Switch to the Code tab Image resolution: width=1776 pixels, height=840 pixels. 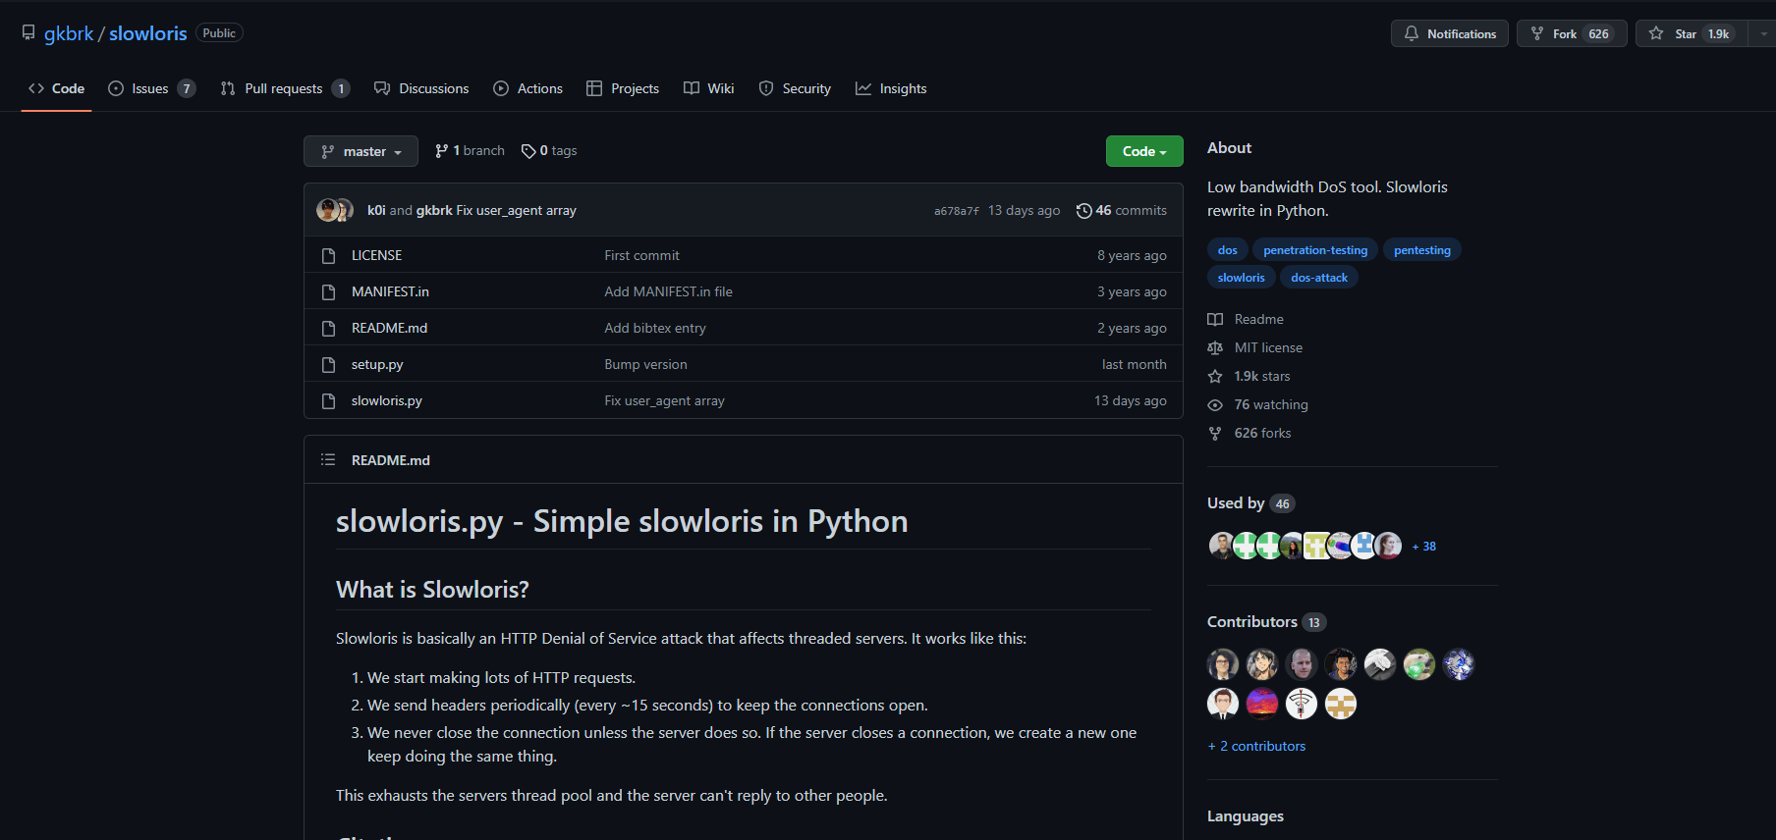(x=57, y=88)
